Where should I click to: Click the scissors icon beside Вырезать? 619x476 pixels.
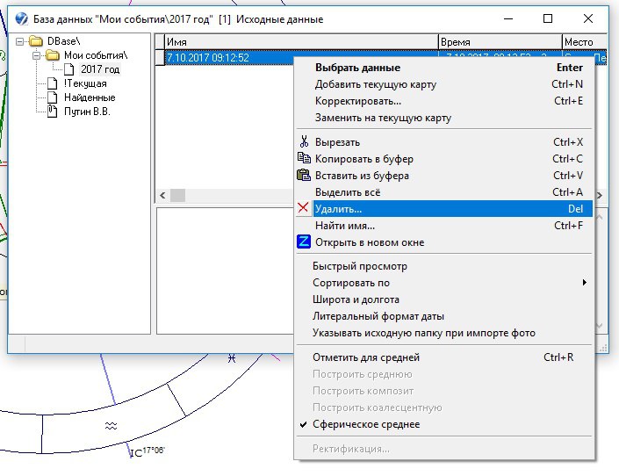click(x=304, y=141)
